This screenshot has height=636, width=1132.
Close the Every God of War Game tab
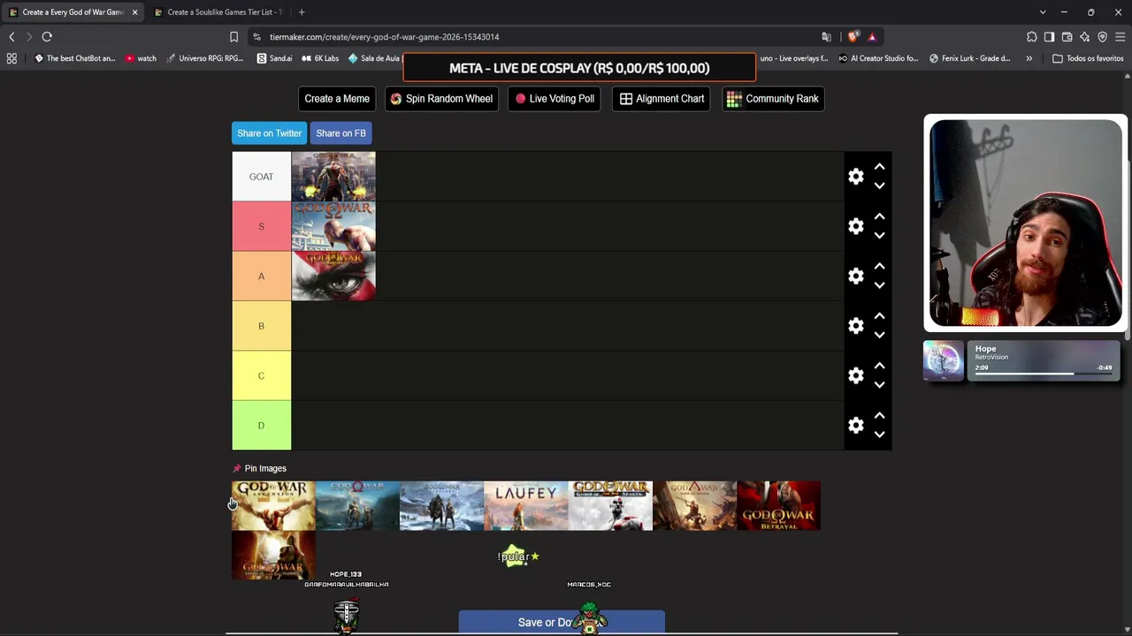click(134, 12)
